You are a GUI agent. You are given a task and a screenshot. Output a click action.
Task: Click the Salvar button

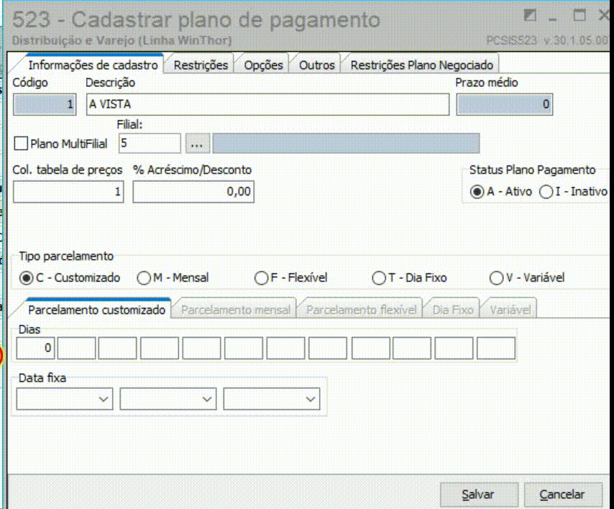pos(479,495)
